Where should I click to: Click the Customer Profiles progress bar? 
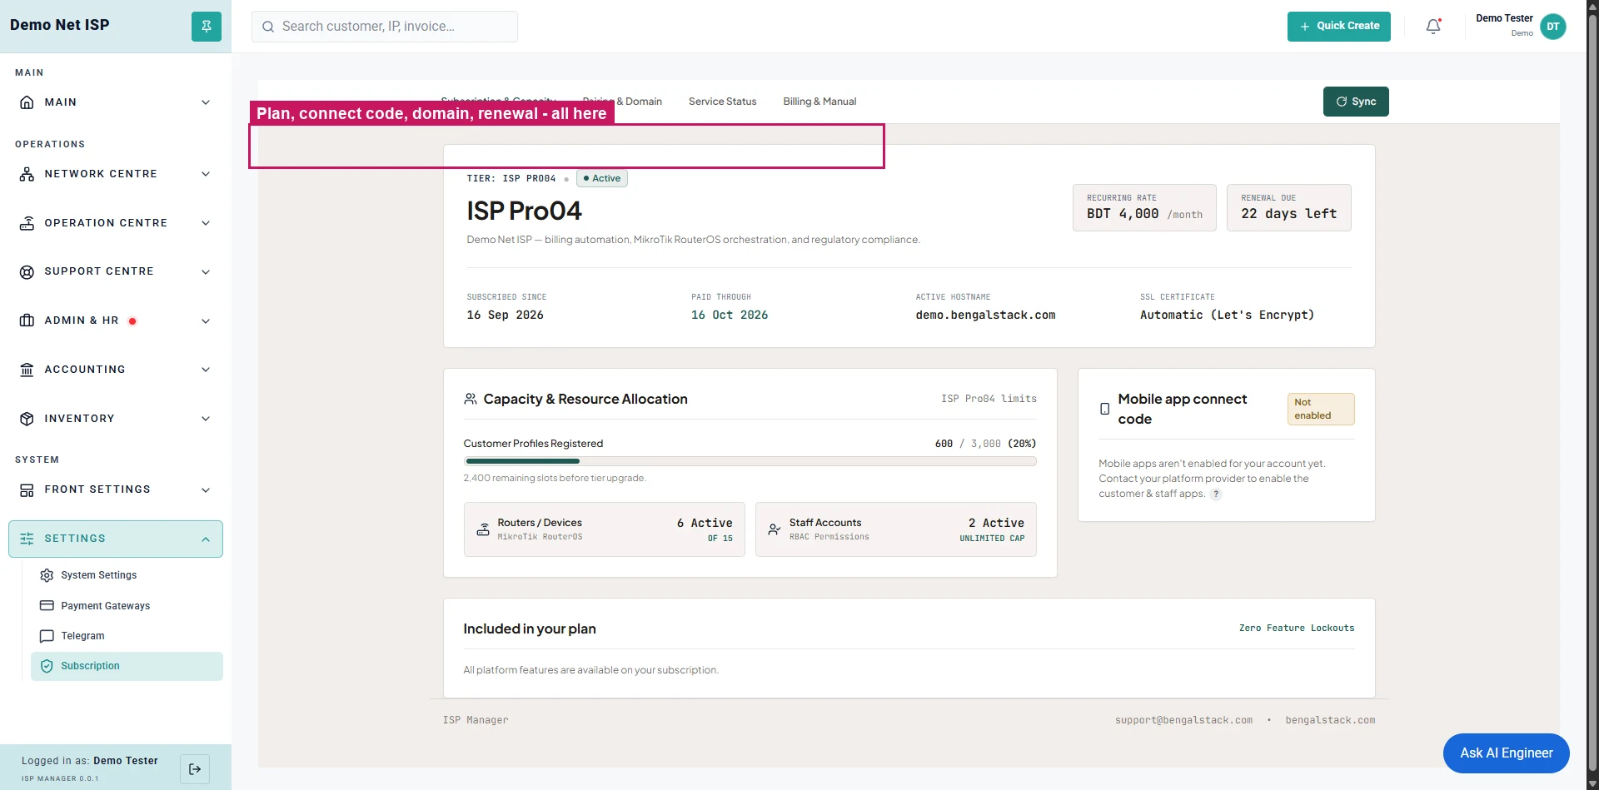[750, 461]
